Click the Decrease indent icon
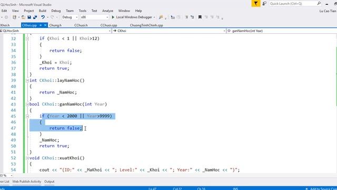The image size is (337, 190). click(186, 17)
